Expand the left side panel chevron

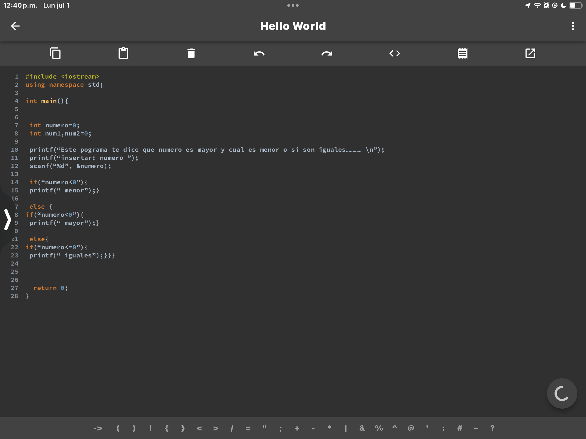pyautogui.click(x=8, y=219)
